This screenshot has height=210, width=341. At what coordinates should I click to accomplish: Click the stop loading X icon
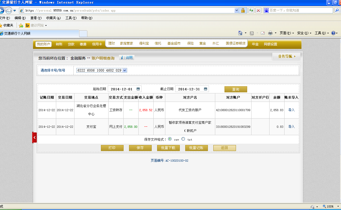coord(258,10)
